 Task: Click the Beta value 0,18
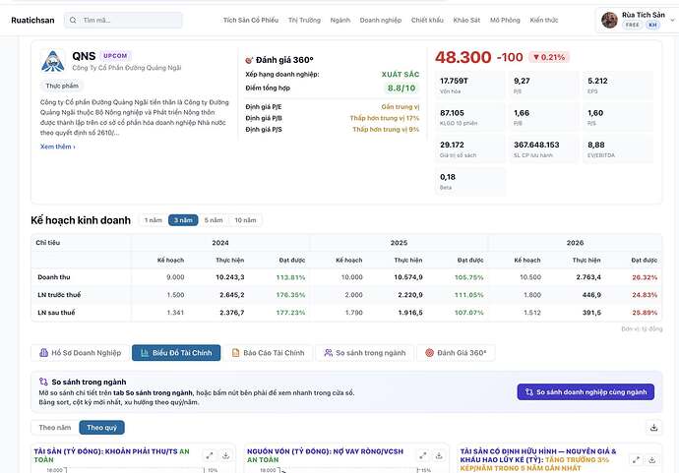[x=448, y=177]
